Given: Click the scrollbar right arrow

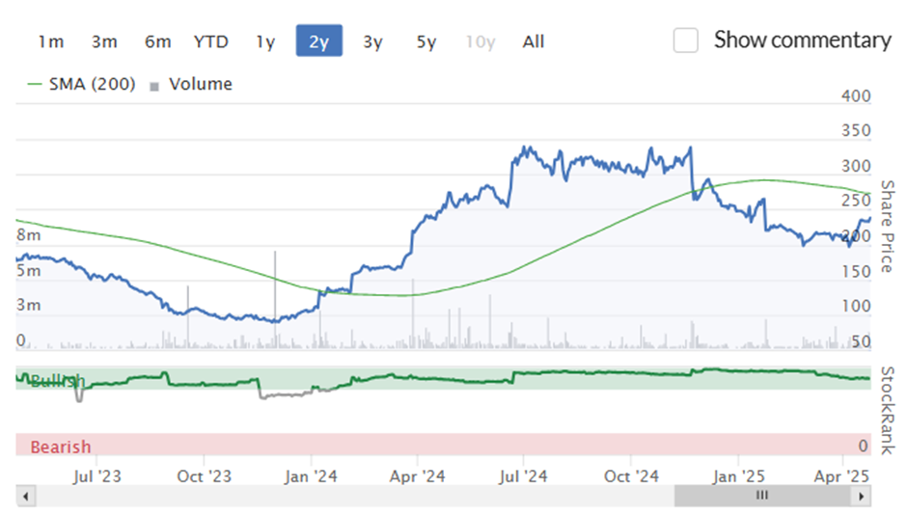Looking at the screenshot, I should coord(862,497).
